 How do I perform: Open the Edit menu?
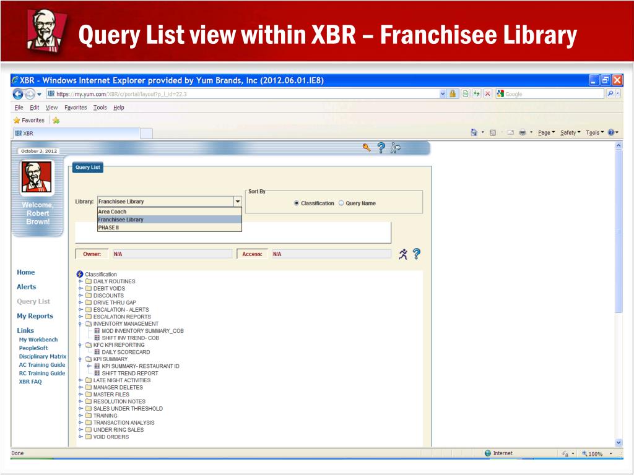[x=35, y=108]
